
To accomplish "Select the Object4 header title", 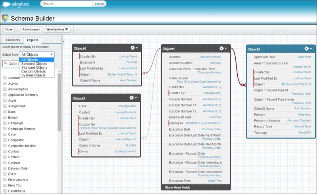I will coord(80,48).
